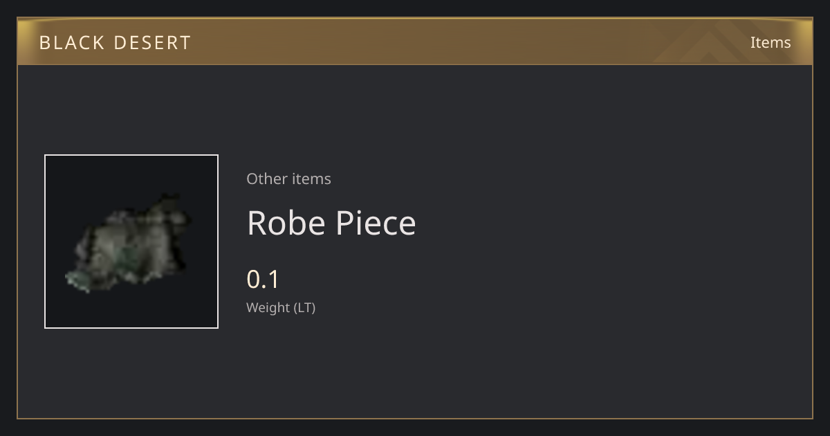Click the "(LT)" unit text
Screen dimensions: 830x436
point(305,307)
